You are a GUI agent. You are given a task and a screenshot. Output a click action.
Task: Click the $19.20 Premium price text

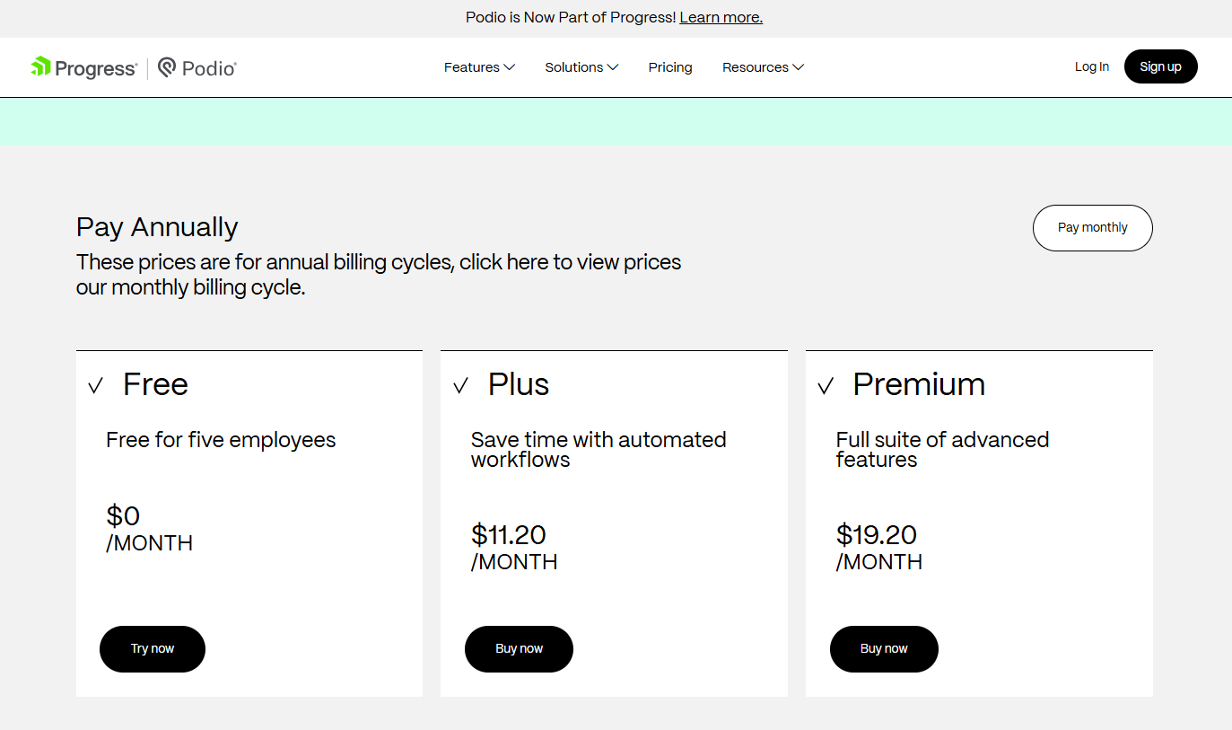pyautogui.click(x=877, y=535)
